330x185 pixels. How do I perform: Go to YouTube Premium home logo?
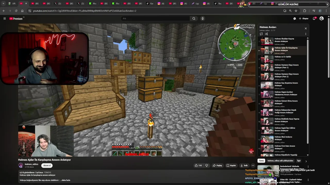pyautogui.click(x=16, y=18)
